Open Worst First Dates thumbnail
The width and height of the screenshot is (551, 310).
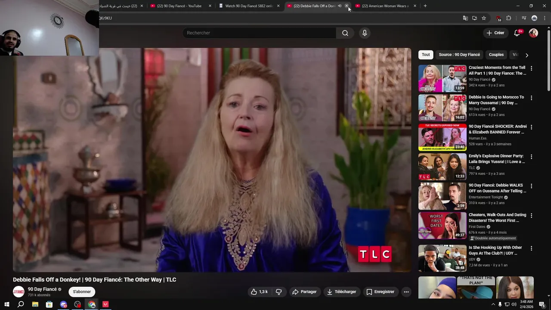coord(442,226)
